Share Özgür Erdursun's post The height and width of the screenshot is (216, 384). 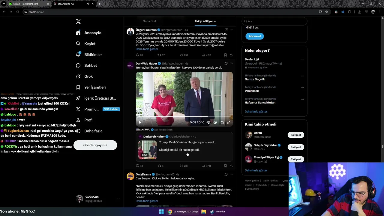pyautogui.click(x=231, y=55)
